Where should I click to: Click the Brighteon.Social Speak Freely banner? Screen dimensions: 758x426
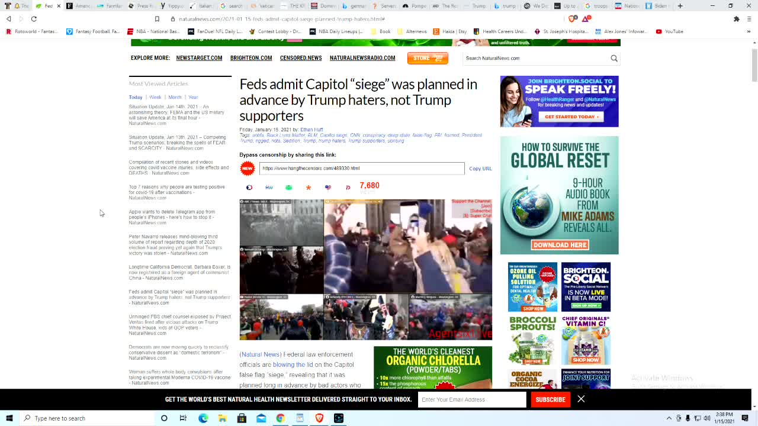pyautogui.click(x=559, y=101)
